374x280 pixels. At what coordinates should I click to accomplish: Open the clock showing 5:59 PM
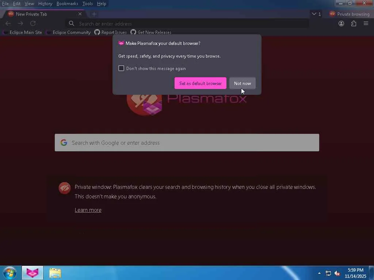click(355, 273)
